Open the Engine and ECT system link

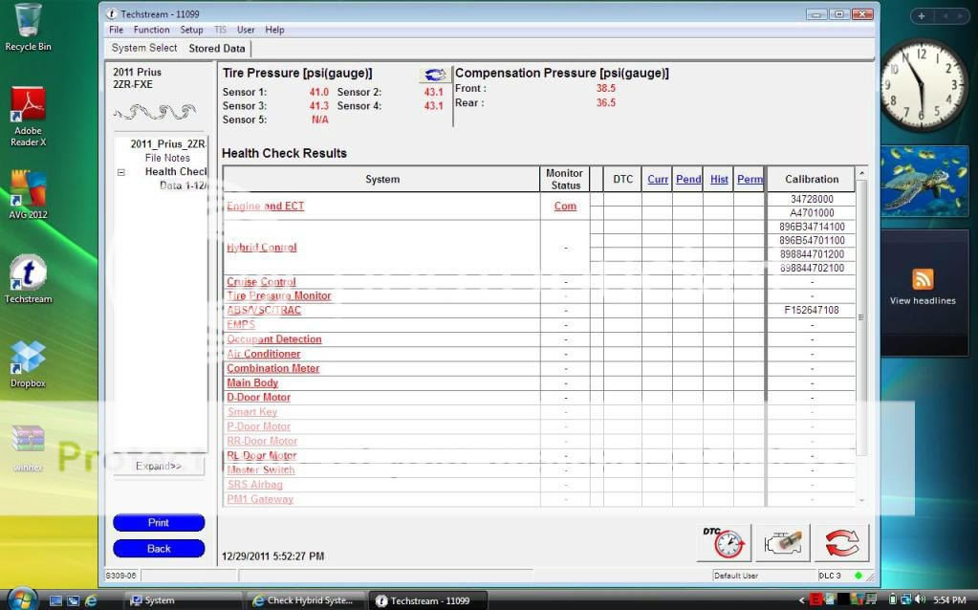tap(265, 206)
